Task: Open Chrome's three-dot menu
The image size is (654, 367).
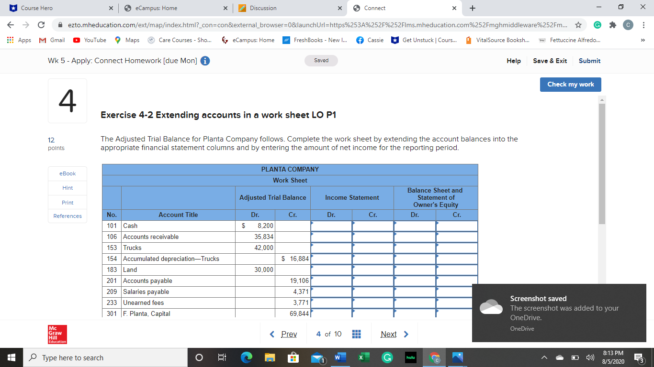Action: (644, 24)
